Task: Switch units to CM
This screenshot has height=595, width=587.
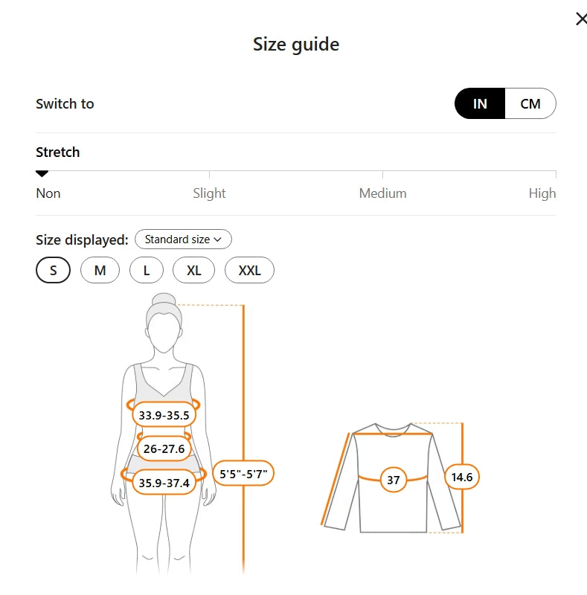Action: (x=530, y=103)
